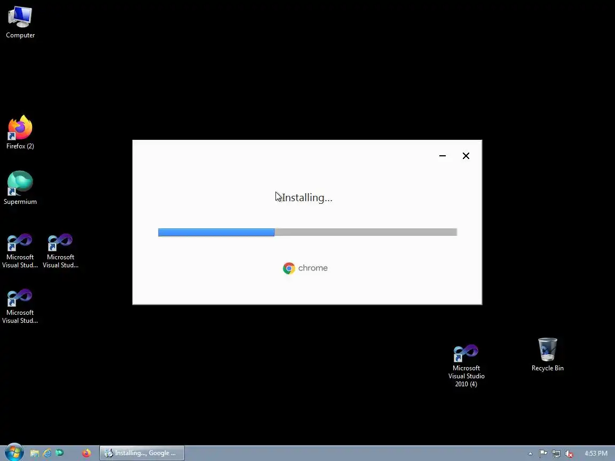
Task: Select the Firefox (2) desktop shortcut
Action: [x=20, y=132]
